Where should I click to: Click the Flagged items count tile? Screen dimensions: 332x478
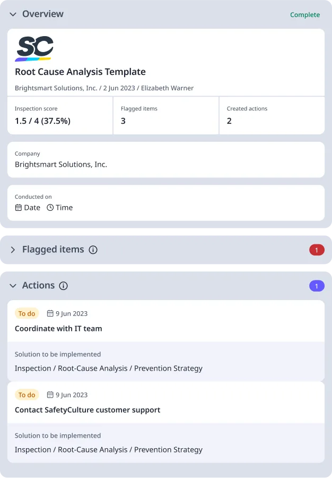[165, 116]
